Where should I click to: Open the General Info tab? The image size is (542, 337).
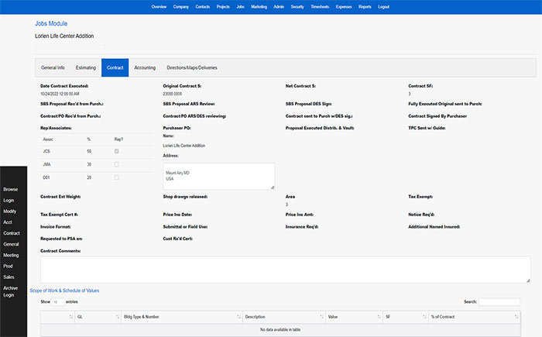(x=53, y=68)
